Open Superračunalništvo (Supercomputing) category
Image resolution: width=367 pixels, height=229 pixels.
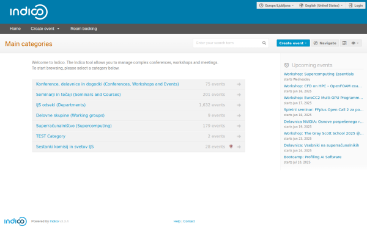click(x=74, y=126)
